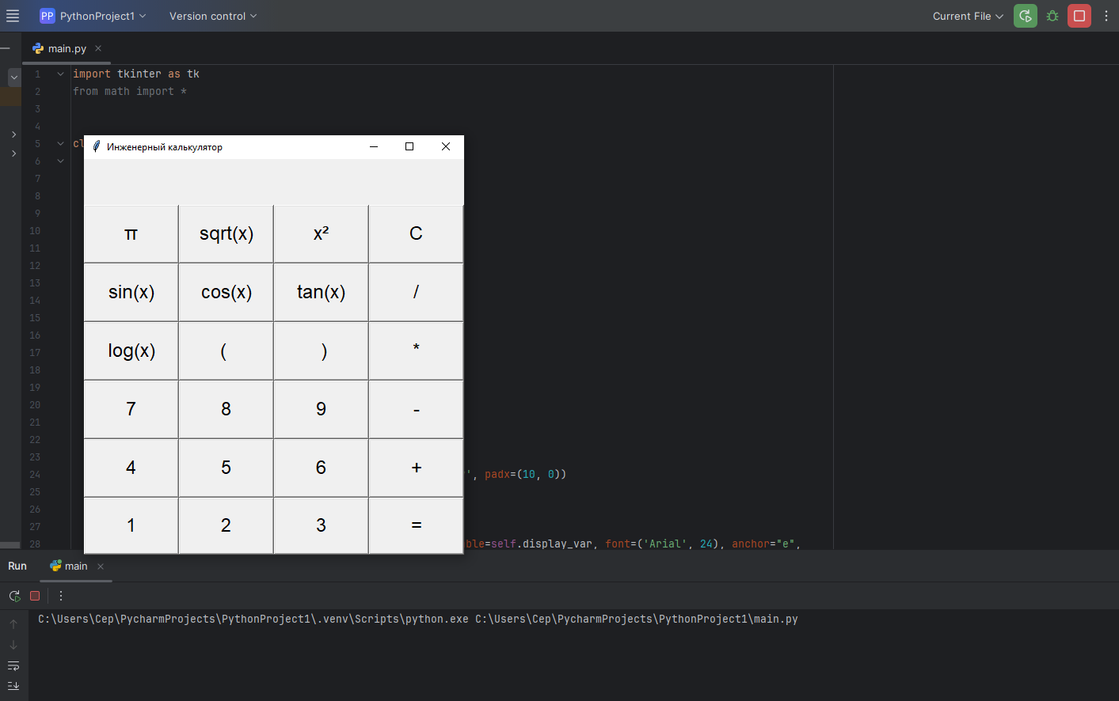Open the Version control dropdown
The width and height of the screenshot is (1119, 701).
click(x=212, y=16)
